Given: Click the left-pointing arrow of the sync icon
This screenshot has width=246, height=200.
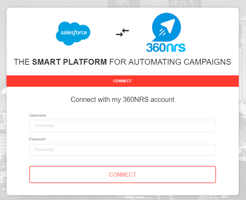Looking at the screenshot, I should [125, 31].
